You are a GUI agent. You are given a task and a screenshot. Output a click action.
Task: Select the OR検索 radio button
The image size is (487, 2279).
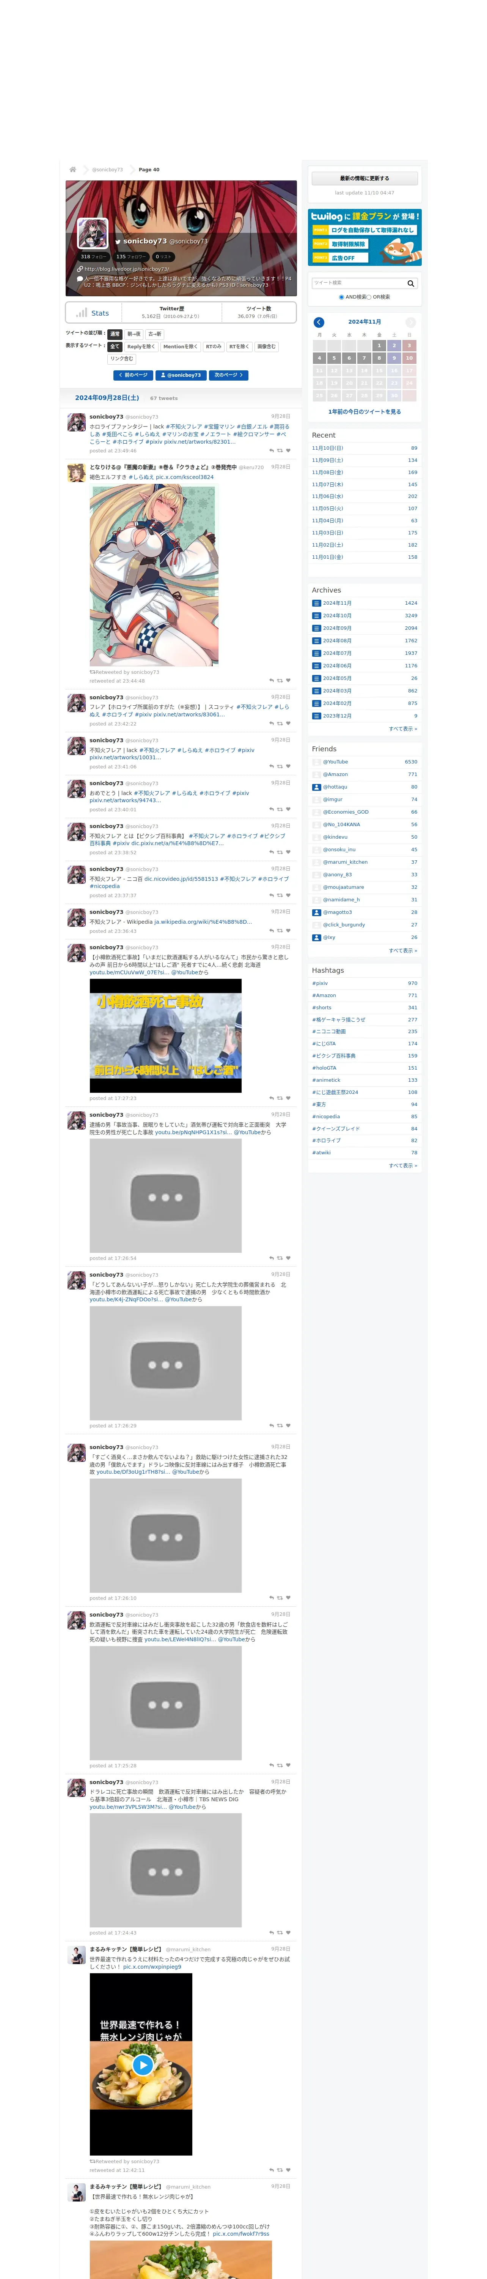tap(369, 297)
